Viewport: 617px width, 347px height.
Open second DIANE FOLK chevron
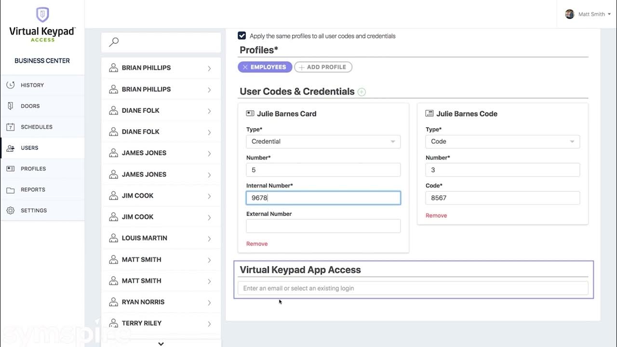[209, 132]
